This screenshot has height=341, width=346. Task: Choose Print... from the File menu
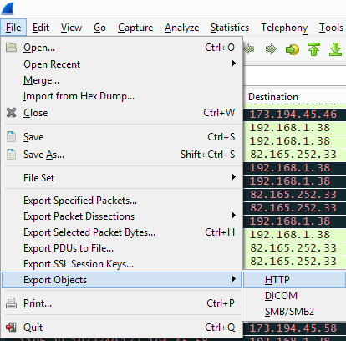coord(121,303)
